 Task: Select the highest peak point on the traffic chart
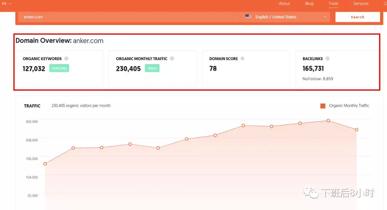coord(328,121)
